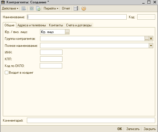Open the Перейти dropdown menu

51,8
